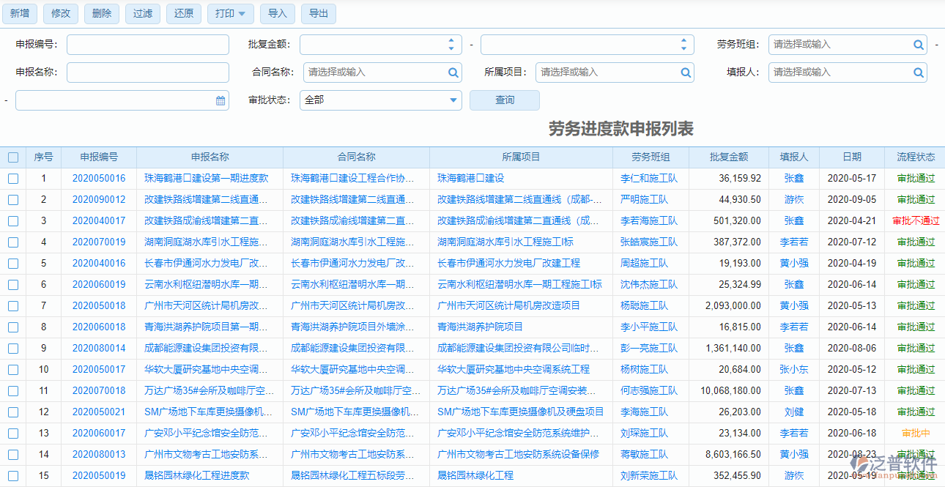Open the 合同名称 lookup magnifier icon

tap(453, 72)
